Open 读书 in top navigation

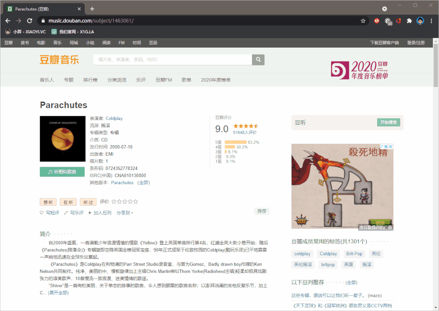point(25,43)
